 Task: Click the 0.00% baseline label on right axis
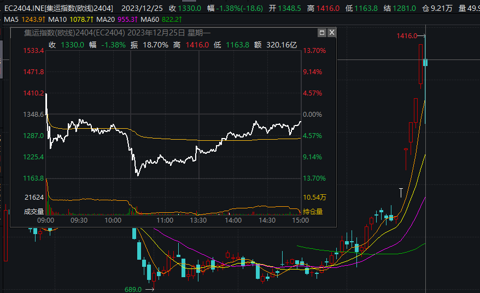[x=314, y=115]
